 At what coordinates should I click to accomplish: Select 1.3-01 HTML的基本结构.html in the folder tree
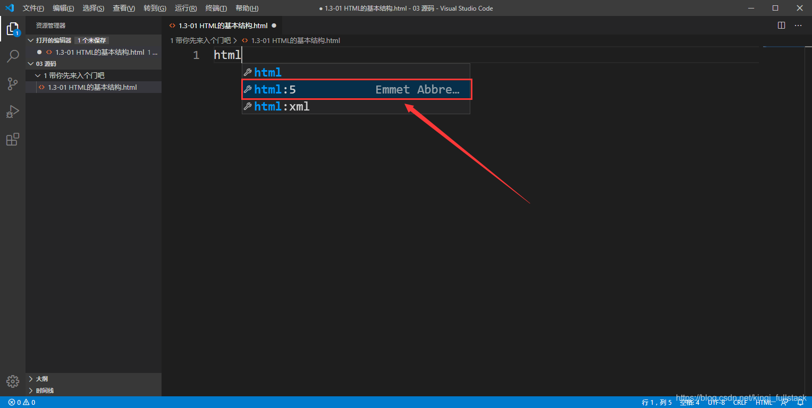coord(94,87)
